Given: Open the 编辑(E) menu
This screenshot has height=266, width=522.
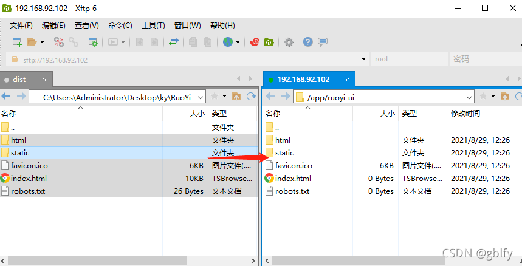Looking at the screenshot, I should tap(53, 26).
